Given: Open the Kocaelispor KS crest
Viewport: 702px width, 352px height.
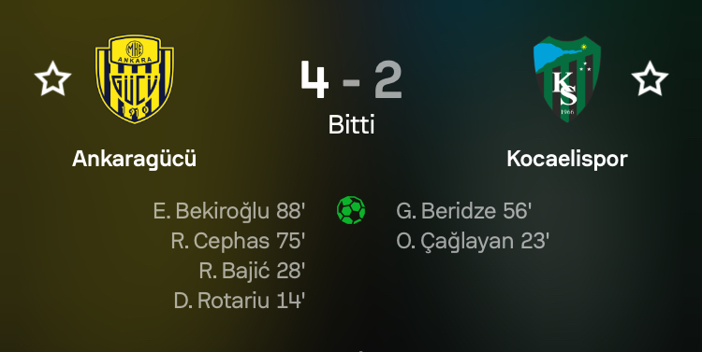Looking at the screenshot, I should click(x=567, y=78).
